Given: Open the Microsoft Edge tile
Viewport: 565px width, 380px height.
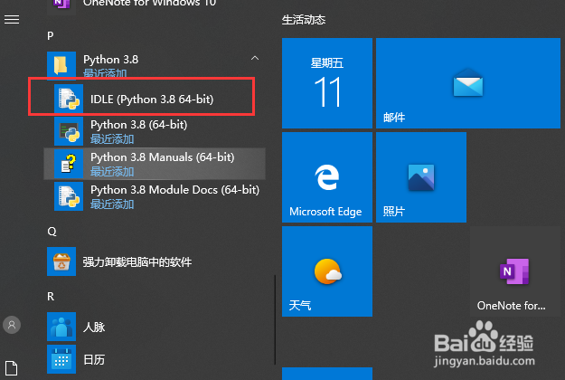Looking at the screenshot, I should click(x=327, y=177).
